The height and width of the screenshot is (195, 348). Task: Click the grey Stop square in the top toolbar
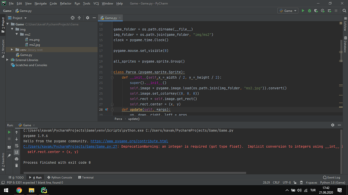point(336,11)
